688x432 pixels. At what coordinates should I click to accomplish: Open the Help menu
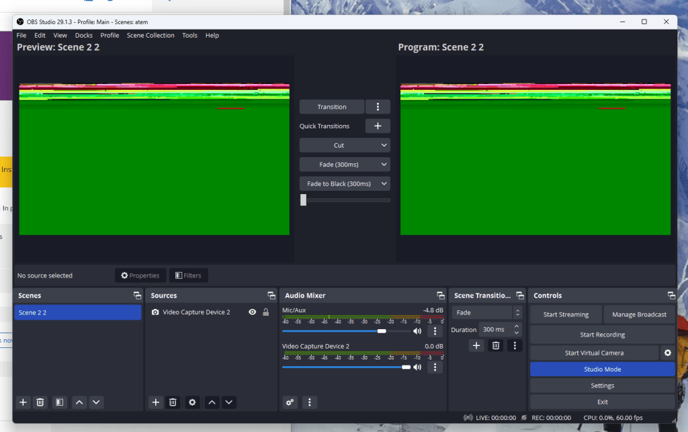click(x=212, y=36)
